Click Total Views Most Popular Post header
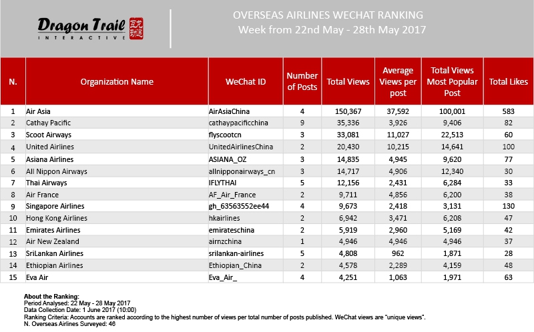Viewport: 534px width, 332px height. 453,81
